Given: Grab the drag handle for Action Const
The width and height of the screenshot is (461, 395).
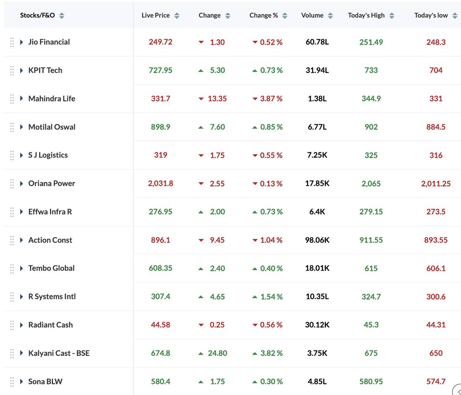Looking at the screenshot, I should coord(12,240).
